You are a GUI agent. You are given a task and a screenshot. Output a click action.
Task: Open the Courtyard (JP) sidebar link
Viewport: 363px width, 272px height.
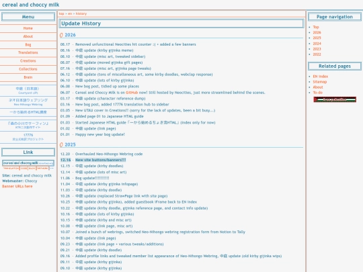click(28, 91)
